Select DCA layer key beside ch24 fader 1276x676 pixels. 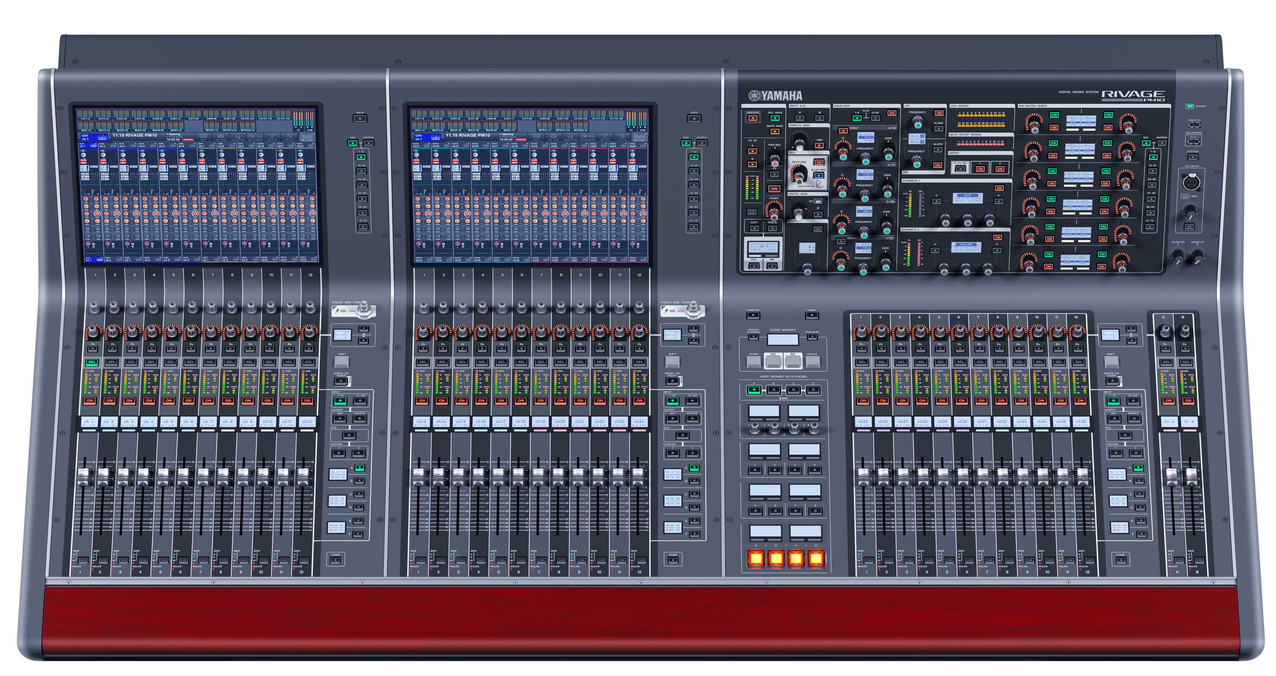pos(682,435)
